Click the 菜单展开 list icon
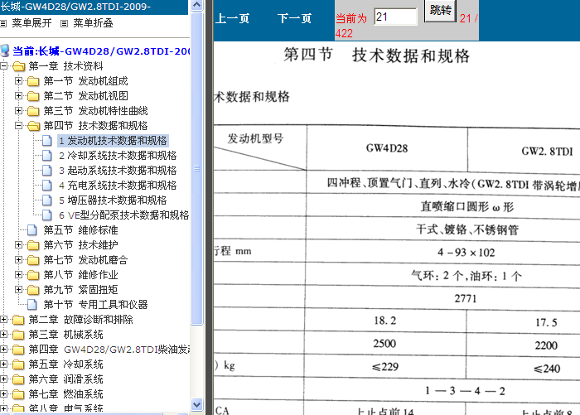The image size is (580, 415). (x=3, y=24)
